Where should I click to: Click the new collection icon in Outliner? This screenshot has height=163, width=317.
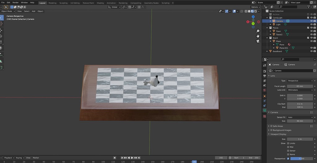tap(315, 7)
